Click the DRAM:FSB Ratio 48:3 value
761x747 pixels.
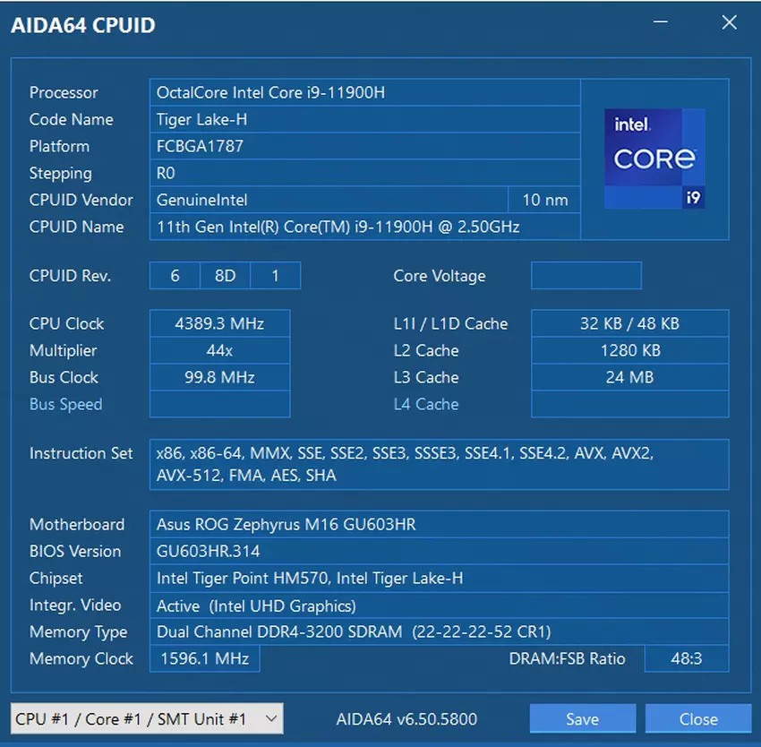(x=698, y=658)
